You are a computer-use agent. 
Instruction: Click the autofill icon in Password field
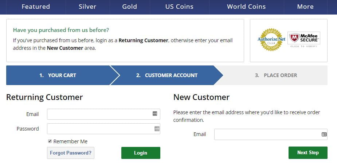click(x=157, y=129)
